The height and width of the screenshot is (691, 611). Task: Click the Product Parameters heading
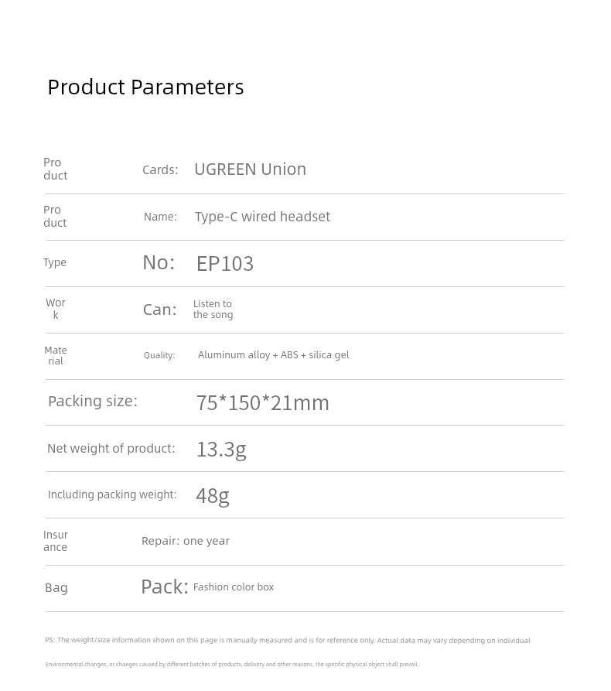click(145, 87)
